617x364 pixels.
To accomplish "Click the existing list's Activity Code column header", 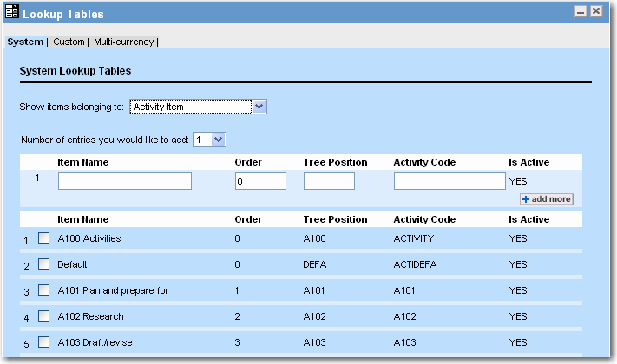I will pyautogui.click(x=424, y=219).
